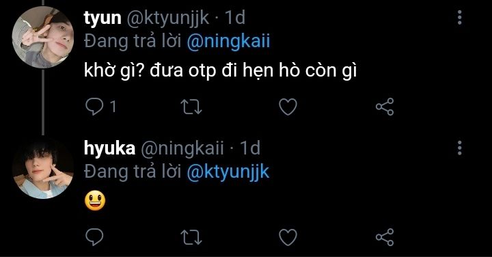
Task: Retweet hyuka's emoji tweet
Action: coord(191,237)
